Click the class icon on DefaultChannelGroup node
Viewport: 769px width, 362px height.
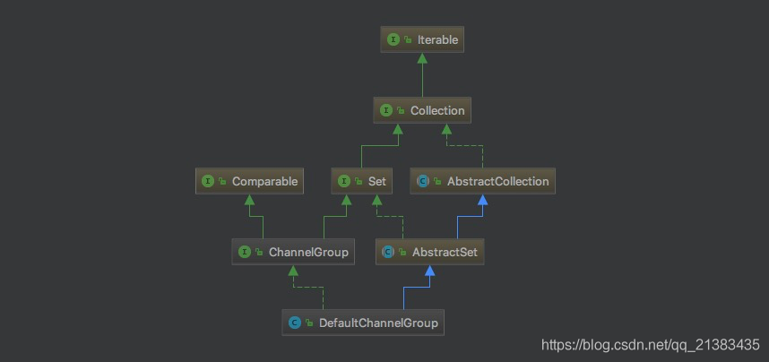coord(295,323)
